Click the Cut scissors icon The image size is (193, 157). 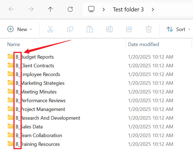point(50,29)
